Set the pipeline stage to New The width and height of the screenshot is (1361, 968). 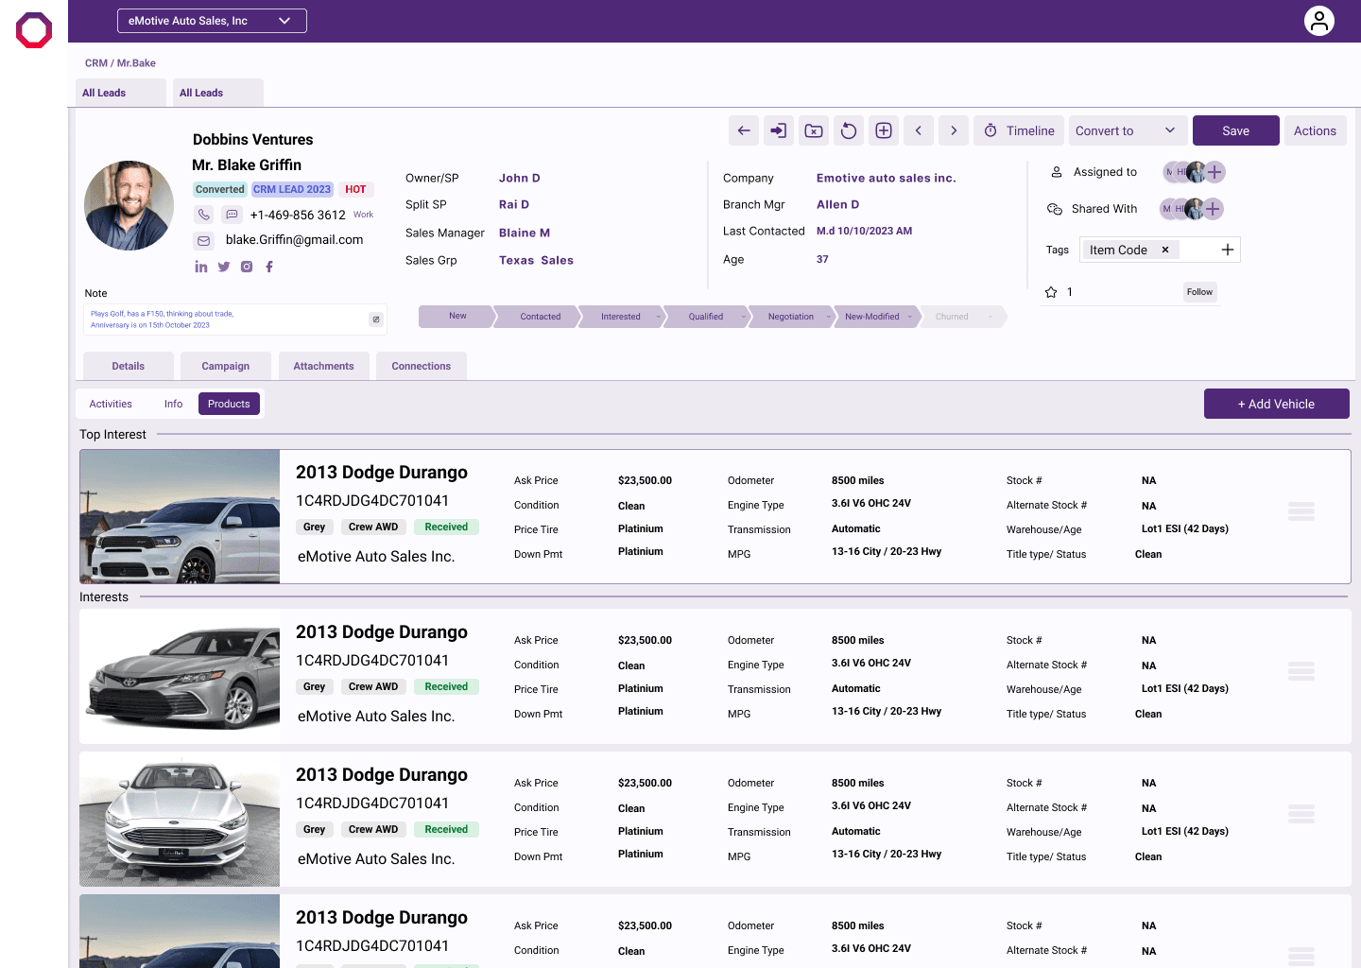coord(457,317)
